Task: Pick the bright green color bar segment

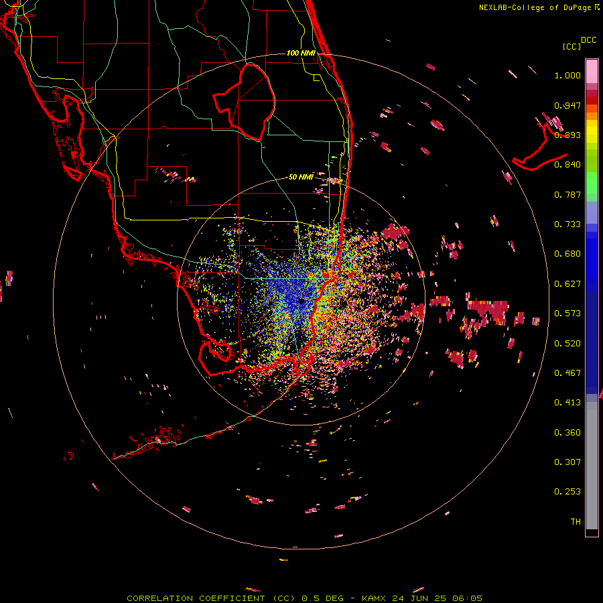Action: (592, 183)
